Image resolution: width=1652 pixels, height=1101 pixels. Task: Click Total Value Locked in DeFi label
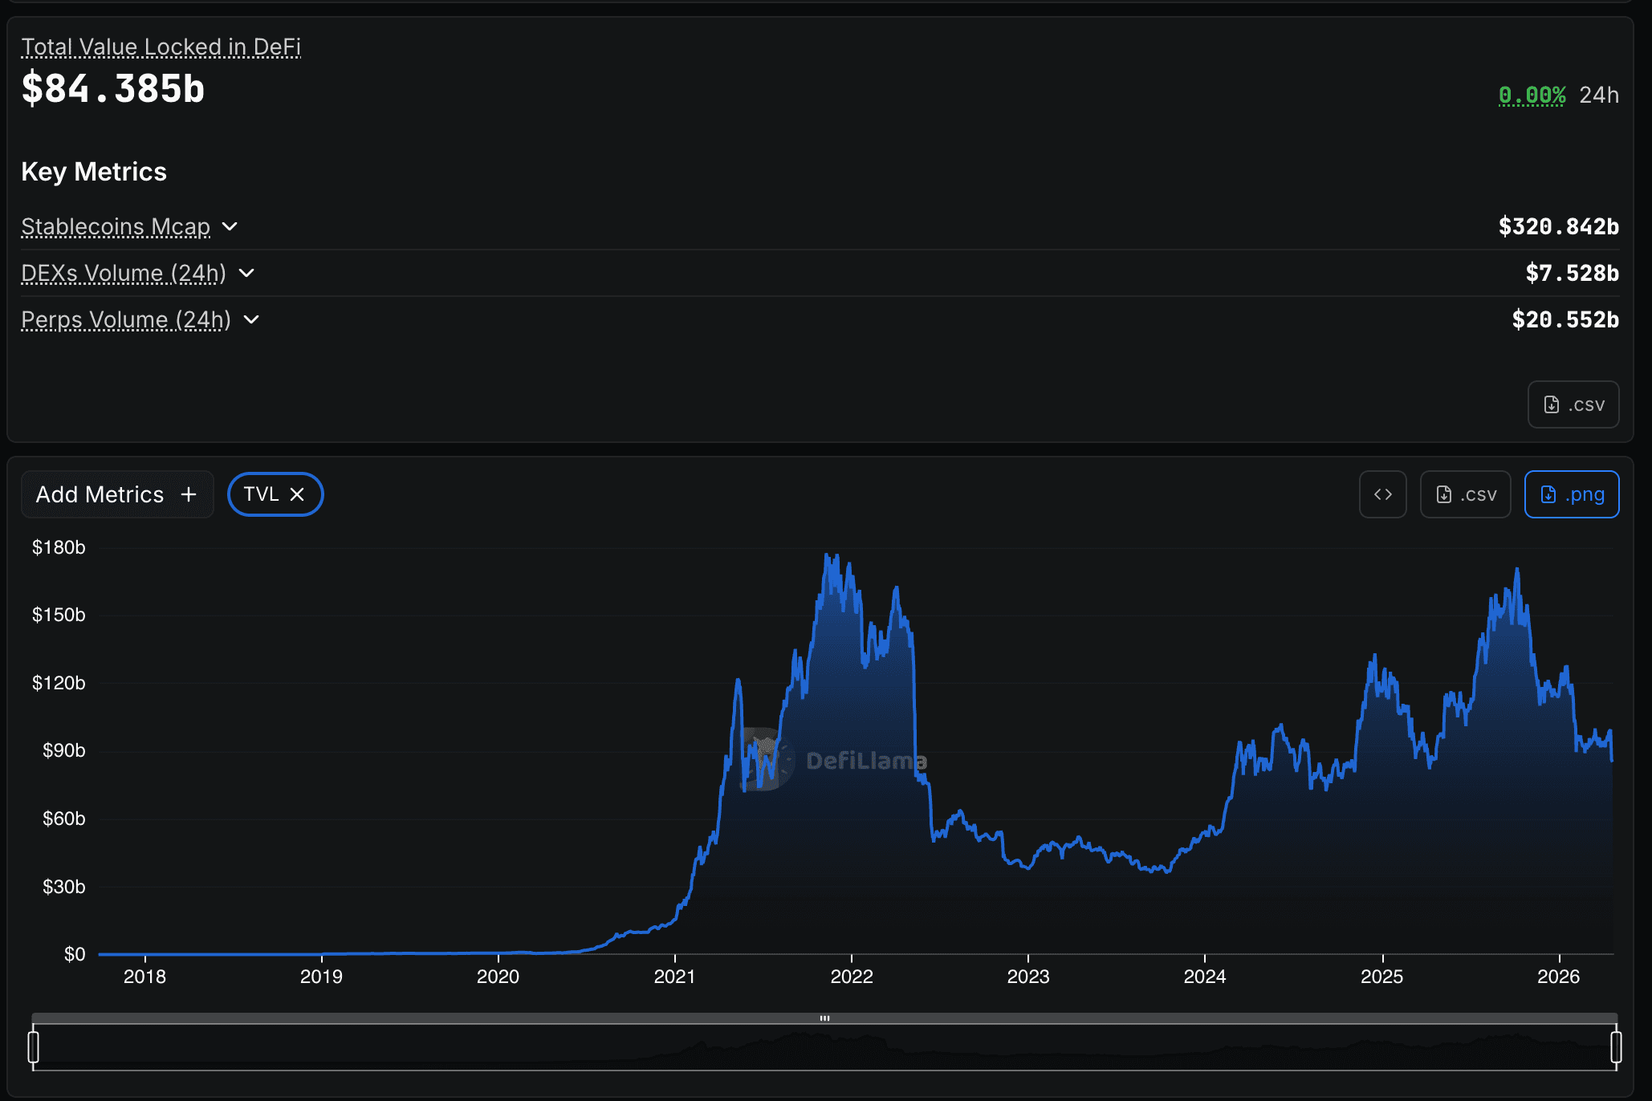161,47
